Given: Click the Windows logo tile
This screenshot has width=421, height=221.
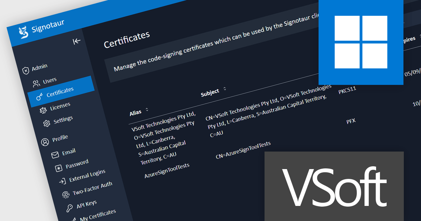Looking at the screenshot, I should pos(361,42).
